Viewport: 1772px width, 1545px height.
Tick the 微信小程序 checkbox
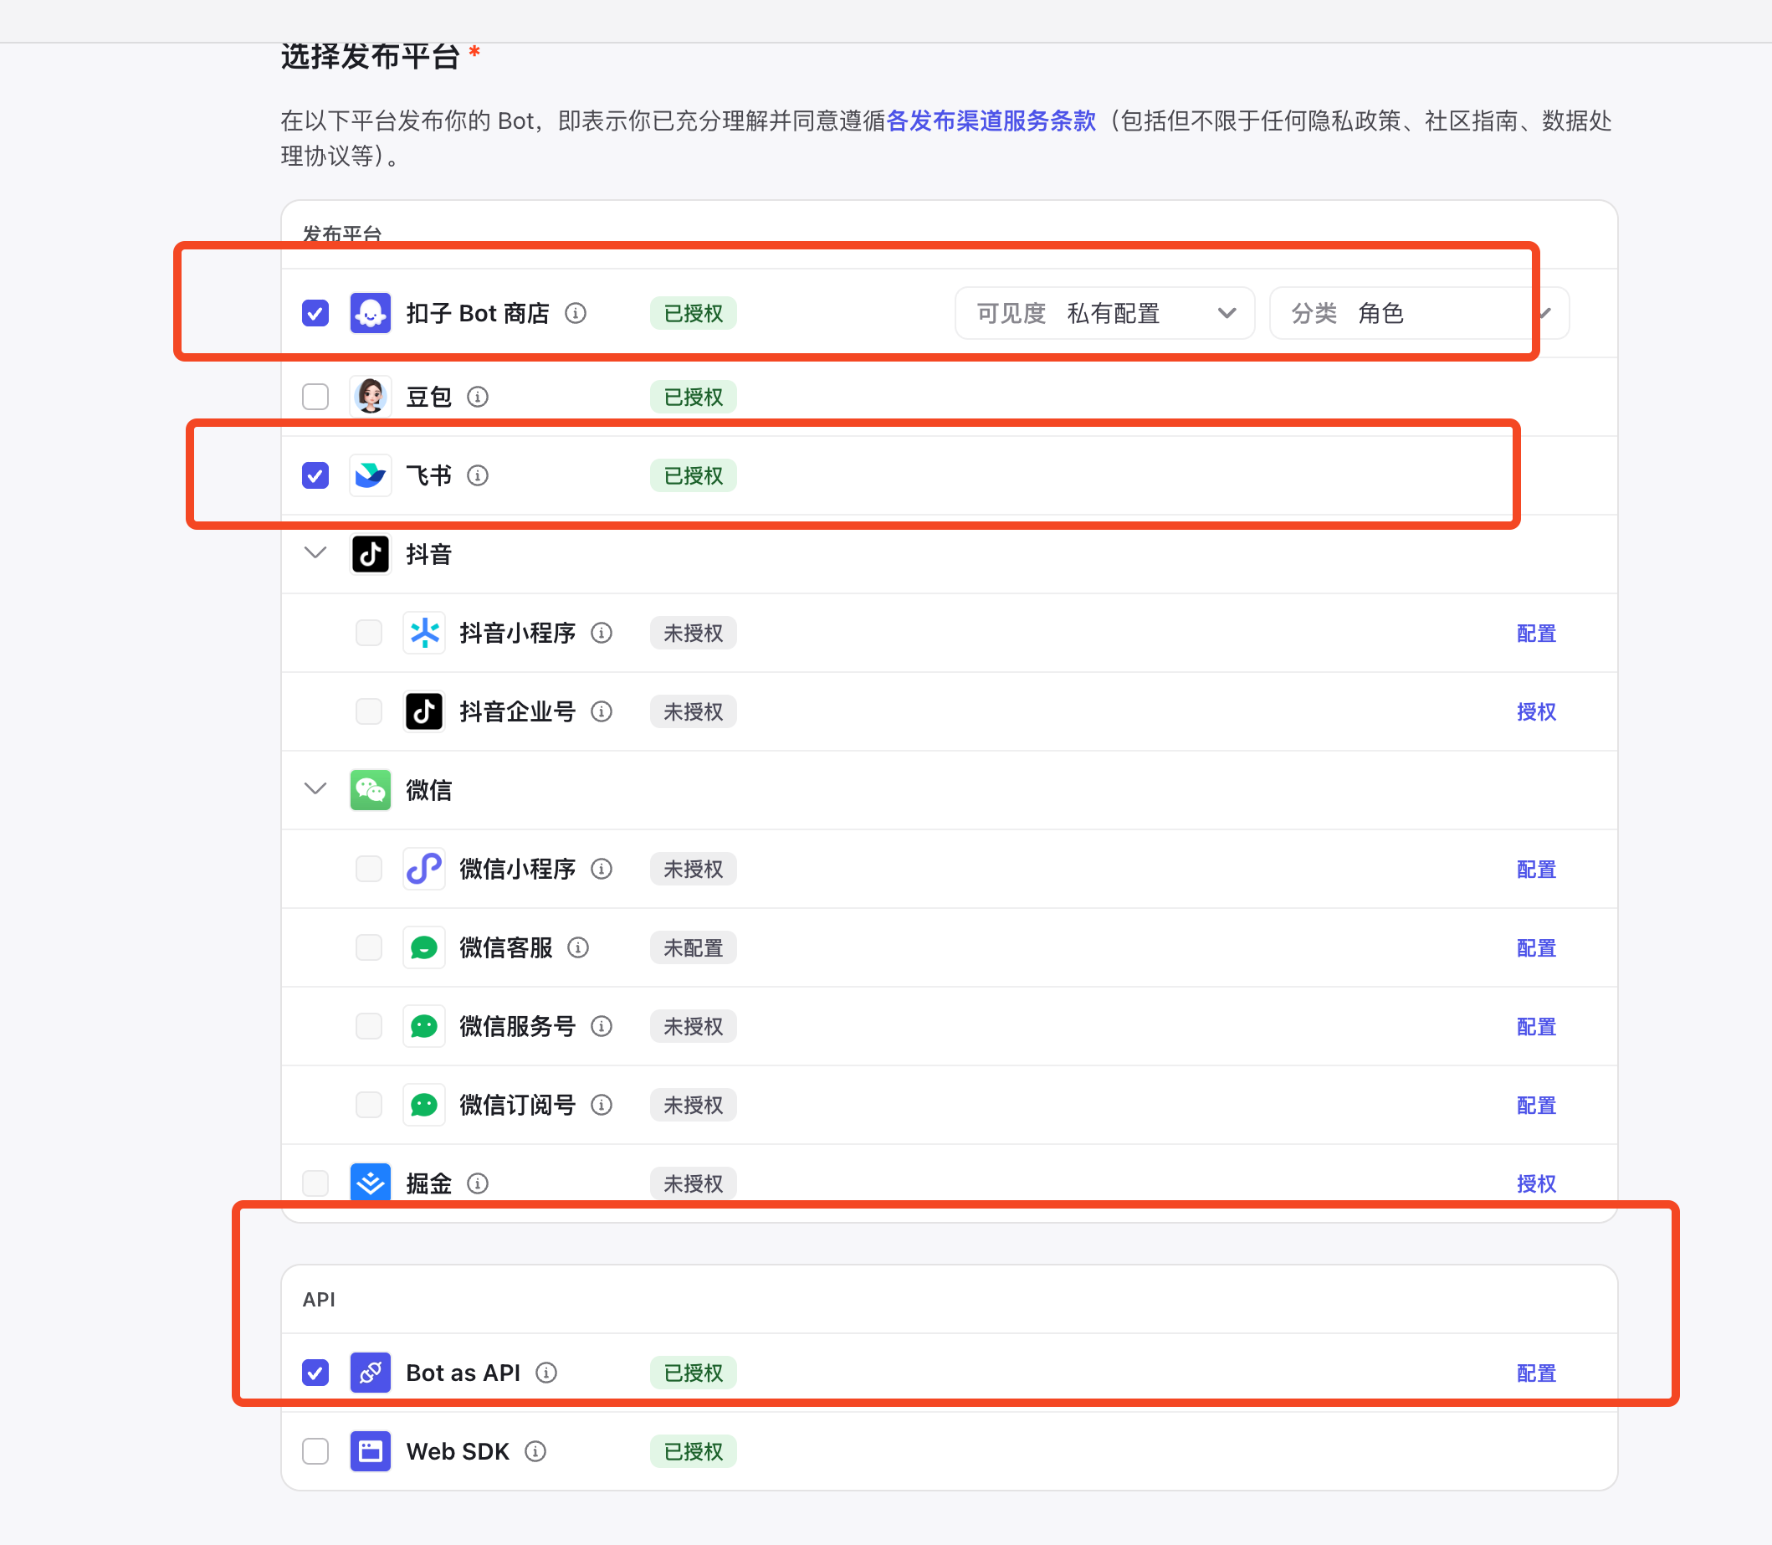(369, 869)
